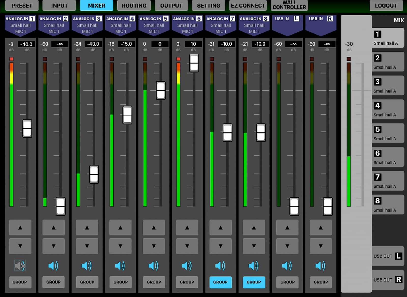Lower Analog In 8 level with down arrow
Screen dimensions: 407x297
click(254, 246)
